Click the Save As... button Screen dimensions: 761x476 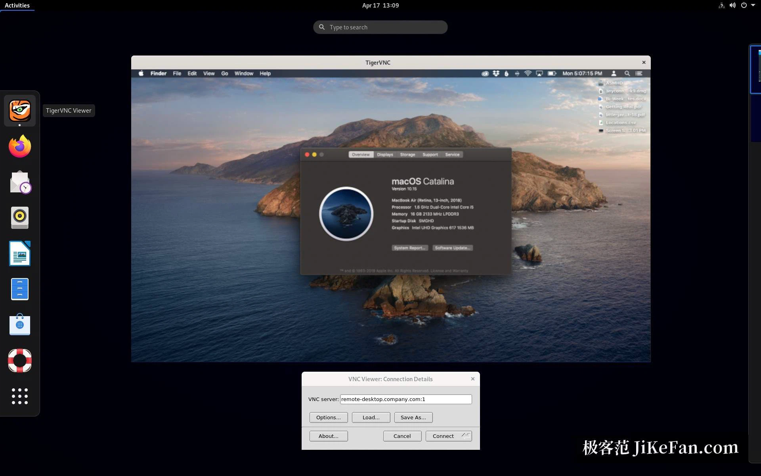[x=413, y=417]
